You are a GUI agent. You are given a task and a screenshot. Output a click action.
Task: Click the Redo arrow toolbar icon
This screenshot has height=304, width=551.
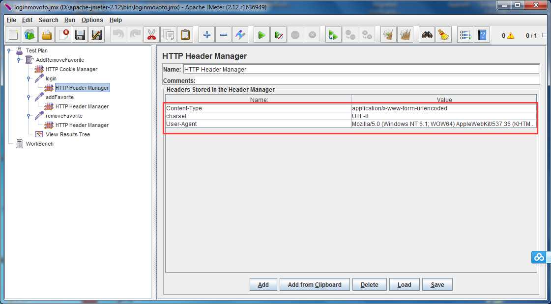pos(135,35)
